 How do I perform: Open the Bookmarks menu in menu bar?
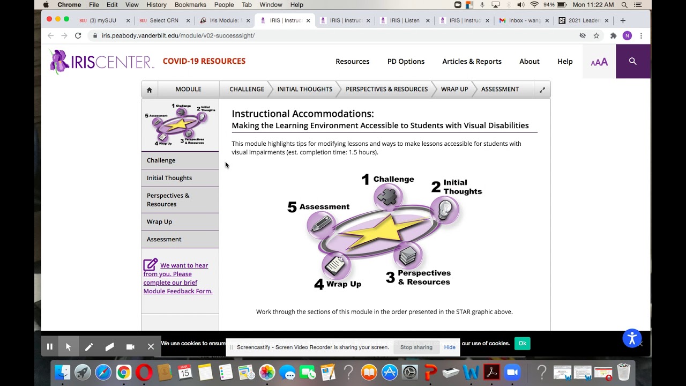(190, 5)
